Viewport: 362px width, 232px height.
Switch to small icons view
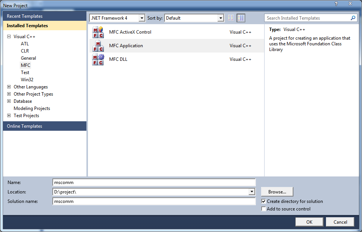coord(231,18)
